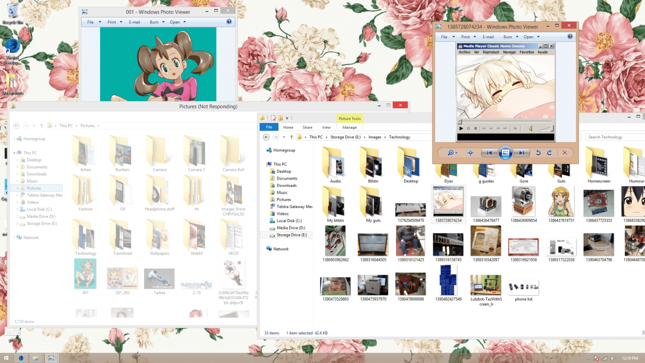Click Firefox icon on taskbar
645x363 pixels.
[x=21, y=358]
